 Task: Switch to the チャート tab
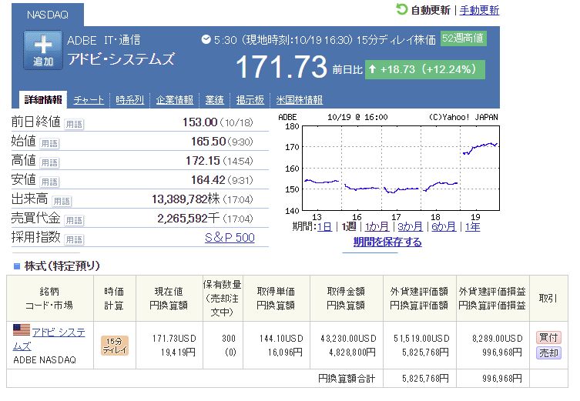89,100
